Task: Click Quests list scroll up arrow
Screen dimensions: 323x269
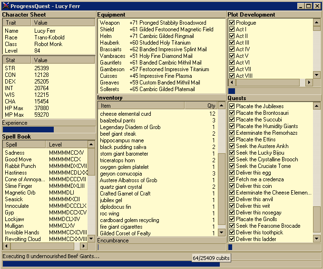Action: 317,106
